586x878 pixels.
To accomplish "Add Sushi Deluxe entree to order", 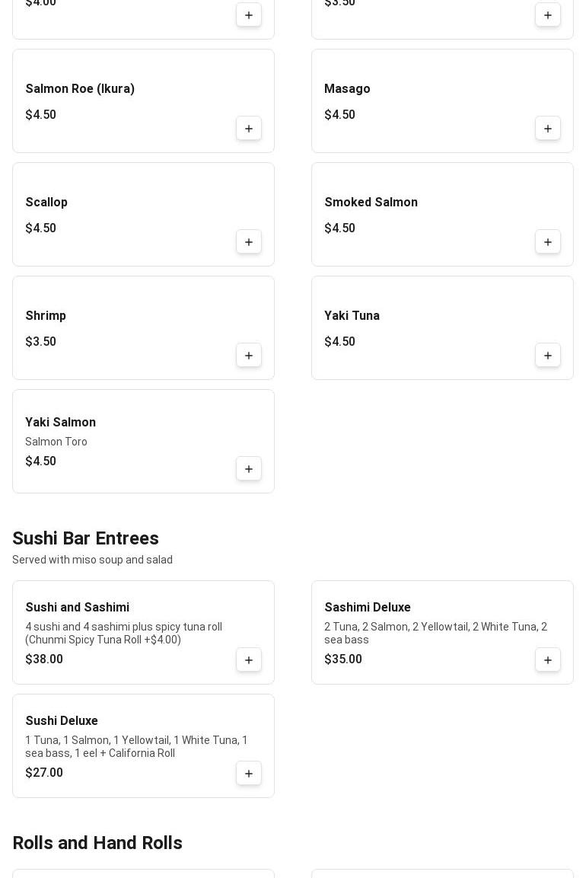I will click(x=249, y=773).
